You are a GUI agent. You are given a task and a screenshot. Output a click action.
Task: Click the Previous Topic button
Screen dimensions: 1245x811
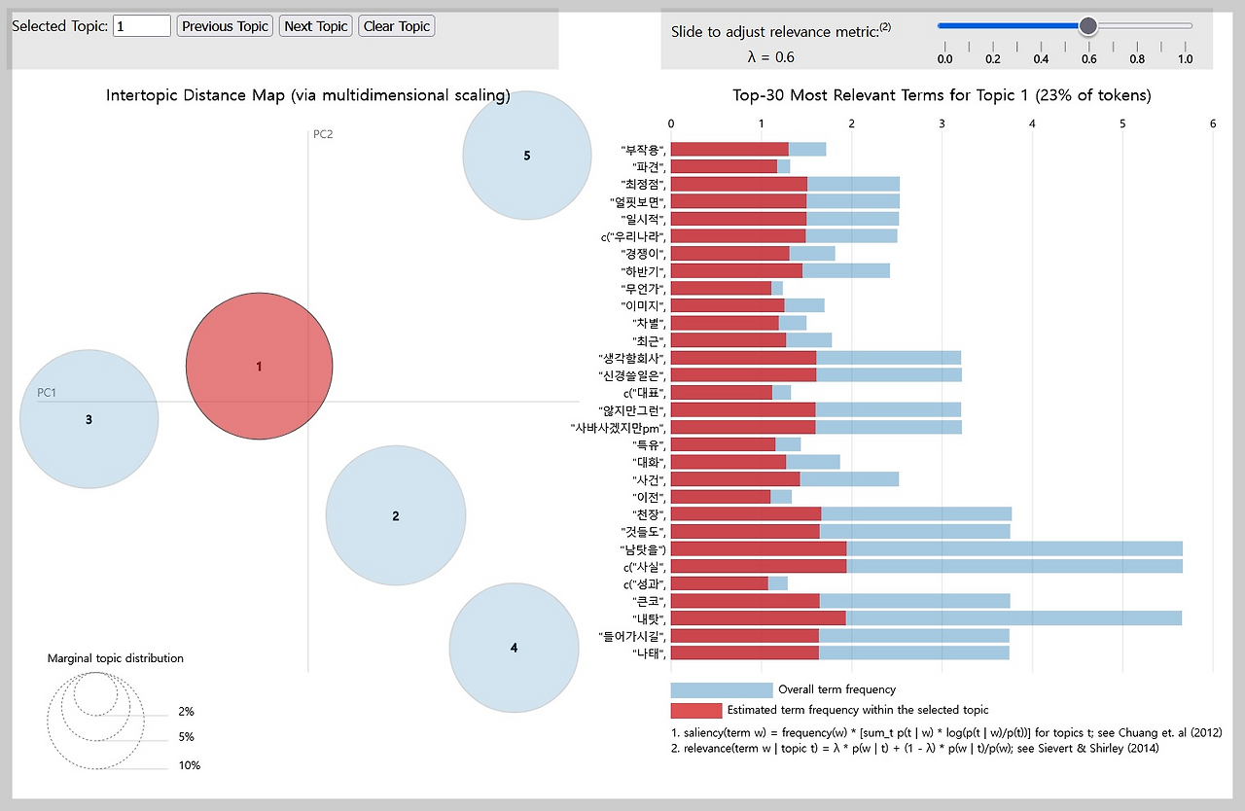click(x=225, y=26)
